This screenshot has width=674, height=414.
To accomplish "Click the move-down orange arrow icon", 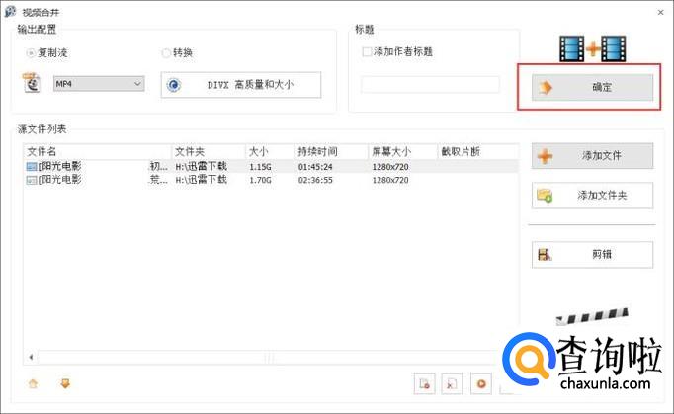I will [65, 383].
